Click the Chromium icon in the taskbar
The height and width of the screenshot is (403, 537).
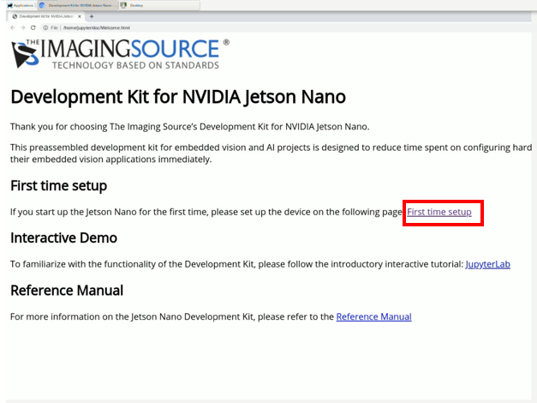(x=42, y=5)
